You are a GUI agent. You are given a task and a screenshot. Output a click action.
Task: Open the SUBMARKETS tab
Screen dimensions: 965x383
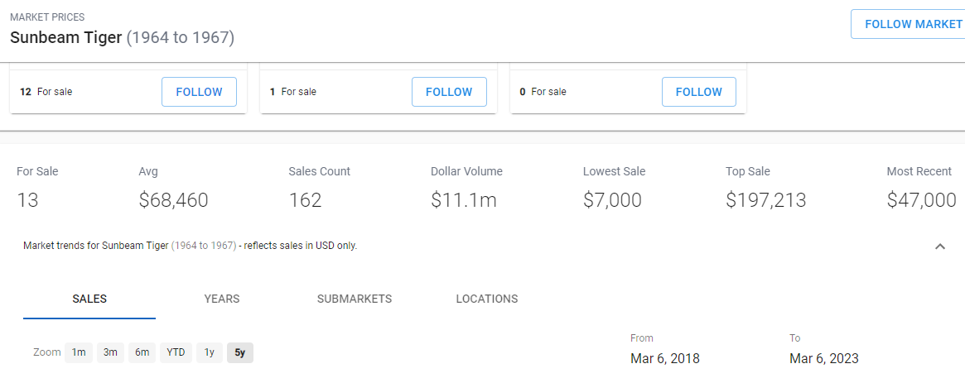click(355, 299)
